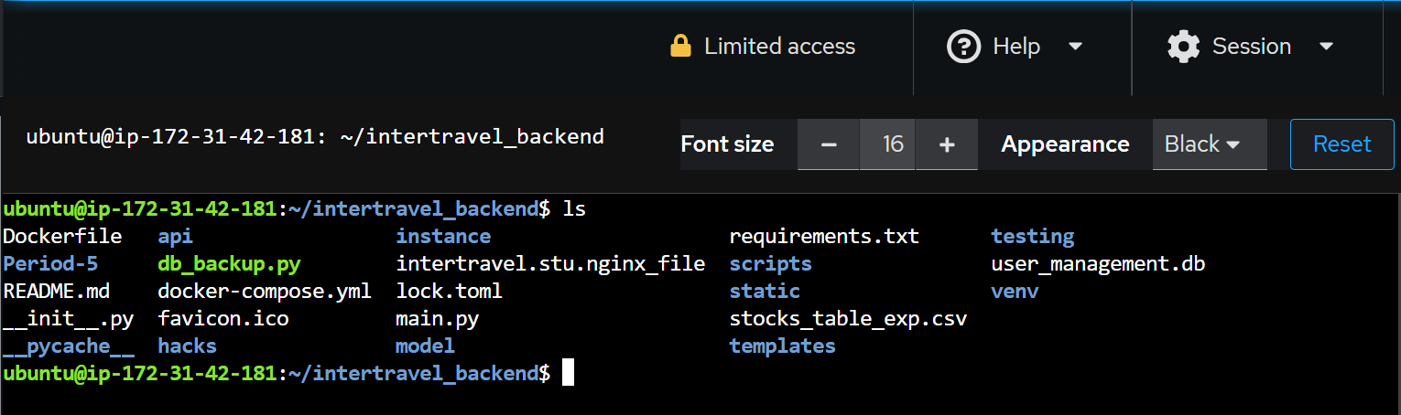
Task: Click the terminal title ubuntu@ip-172-31-42-181
Action: pyautogui.click(x=315, y=137)
